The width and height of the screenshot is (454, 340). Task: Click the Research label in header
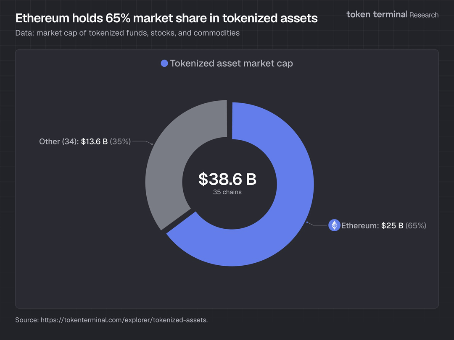[424, 15]
